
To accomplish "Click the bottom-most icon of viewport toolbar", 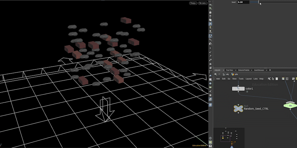I will pos(211,146).
